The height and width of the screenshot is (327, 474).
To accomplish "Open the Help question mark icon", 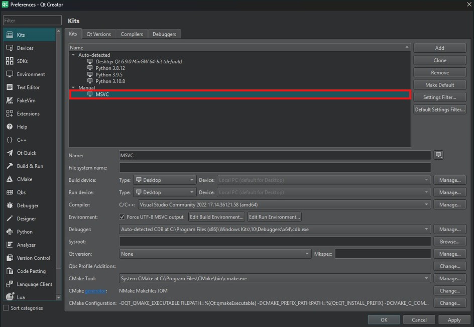I will (x=10, y=127).
